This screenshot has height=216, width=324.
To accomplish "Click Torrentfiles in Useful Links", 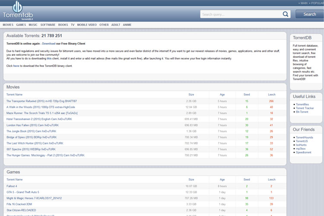I will (x=302, y=105).
